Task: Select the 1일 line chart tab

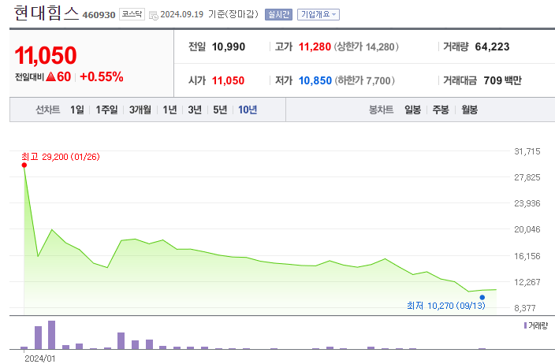Action: click(77, 110)
